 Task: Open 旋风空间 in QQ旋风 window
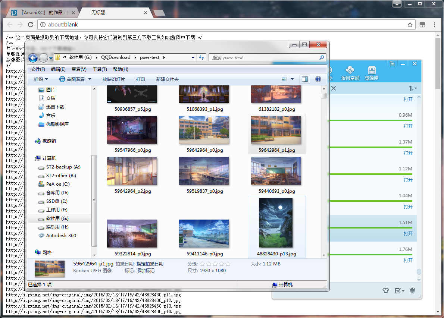click(350, 73)
